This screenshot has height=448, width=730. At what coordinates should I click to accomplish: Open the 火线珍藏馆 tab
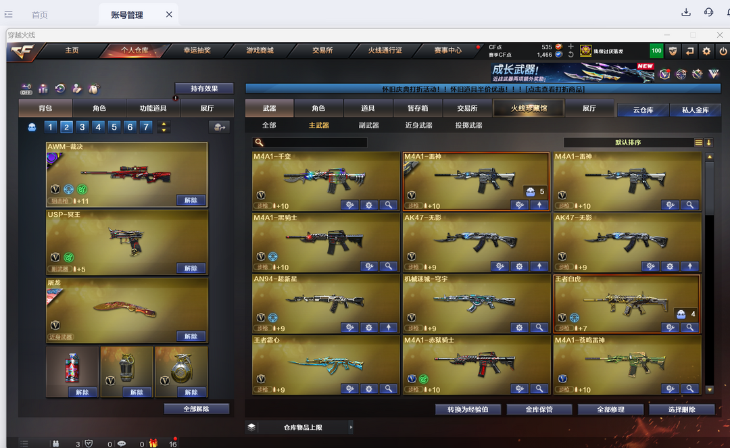529,108
